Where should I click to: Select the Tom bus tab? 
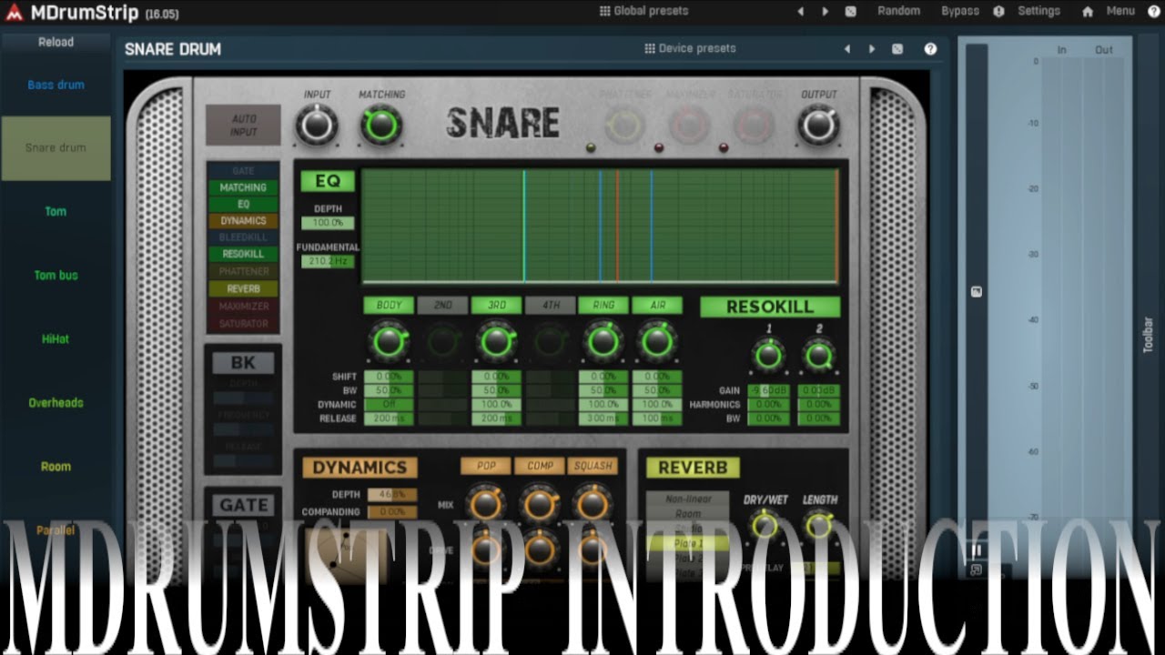[x=56, y=275]
